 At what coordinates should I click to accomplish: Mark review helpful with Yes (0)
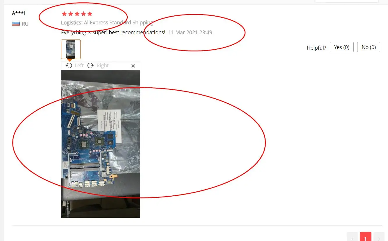(x=341, y=47)
